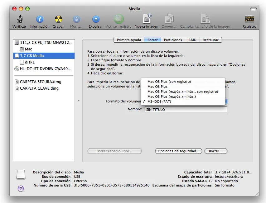Viewport: 266px width, 203px height.
Task: Choose Mac OS Plus (con registro) format
Action: [183, 82]
